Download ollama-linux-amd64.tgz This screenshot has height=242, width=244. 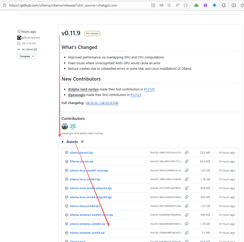pyautogui.click(x=85, y=179)
